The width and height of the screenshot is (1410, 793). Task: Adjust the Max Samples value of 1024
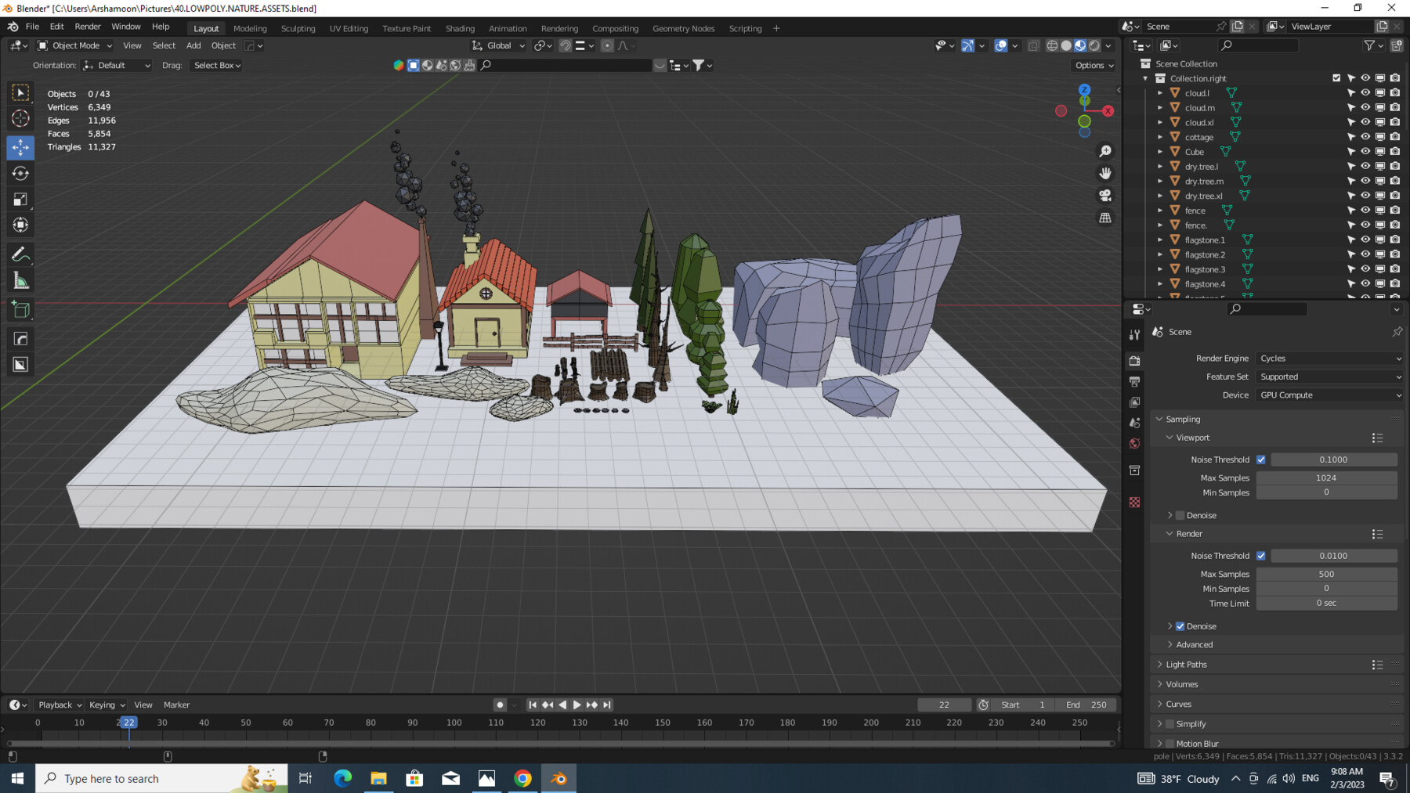[x=1326, y=478]
